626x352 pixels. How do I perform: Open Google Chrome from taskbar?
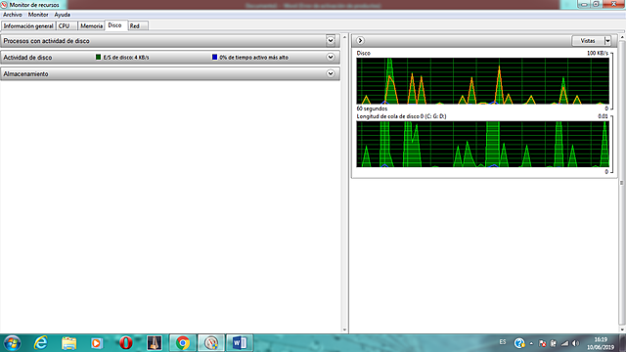pos(183,343)
